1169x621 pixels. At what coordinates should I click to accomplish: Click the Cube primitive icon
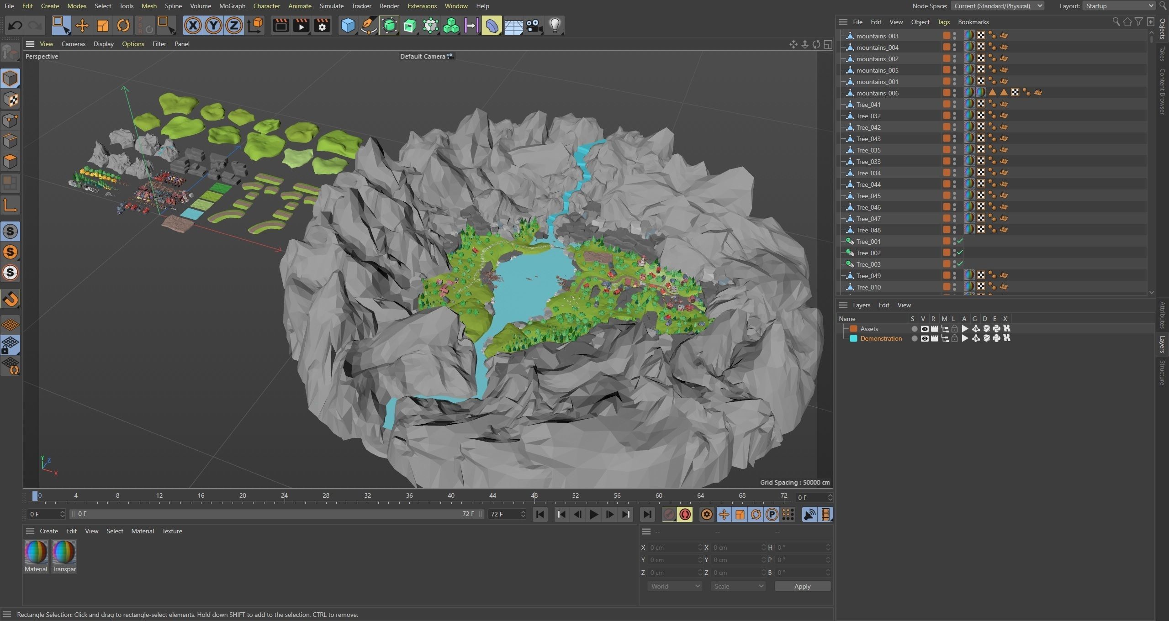tap(348, 26)
